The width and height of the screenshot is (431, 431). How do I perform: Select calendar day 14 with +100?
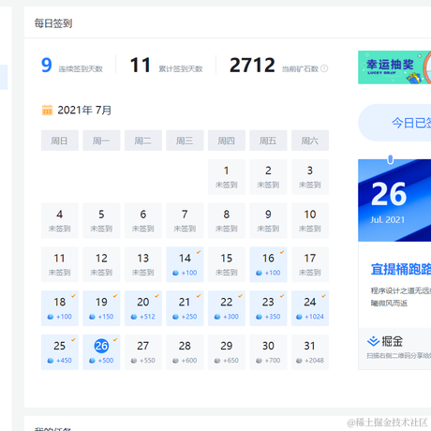click(x=185, y=264)
